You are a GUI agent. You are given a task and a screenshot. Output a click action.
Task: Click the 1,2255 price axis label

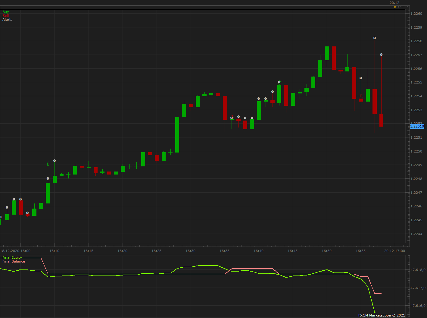pyautogui.click(x=416, y=82)
